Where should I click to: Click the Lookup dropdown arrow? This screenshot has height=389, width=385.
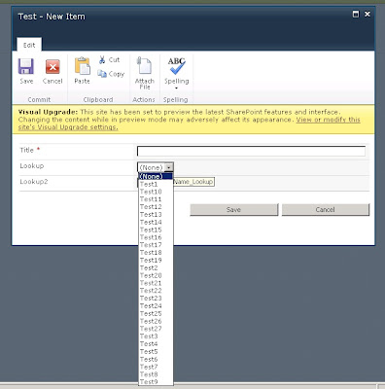[x=169, y=167]
